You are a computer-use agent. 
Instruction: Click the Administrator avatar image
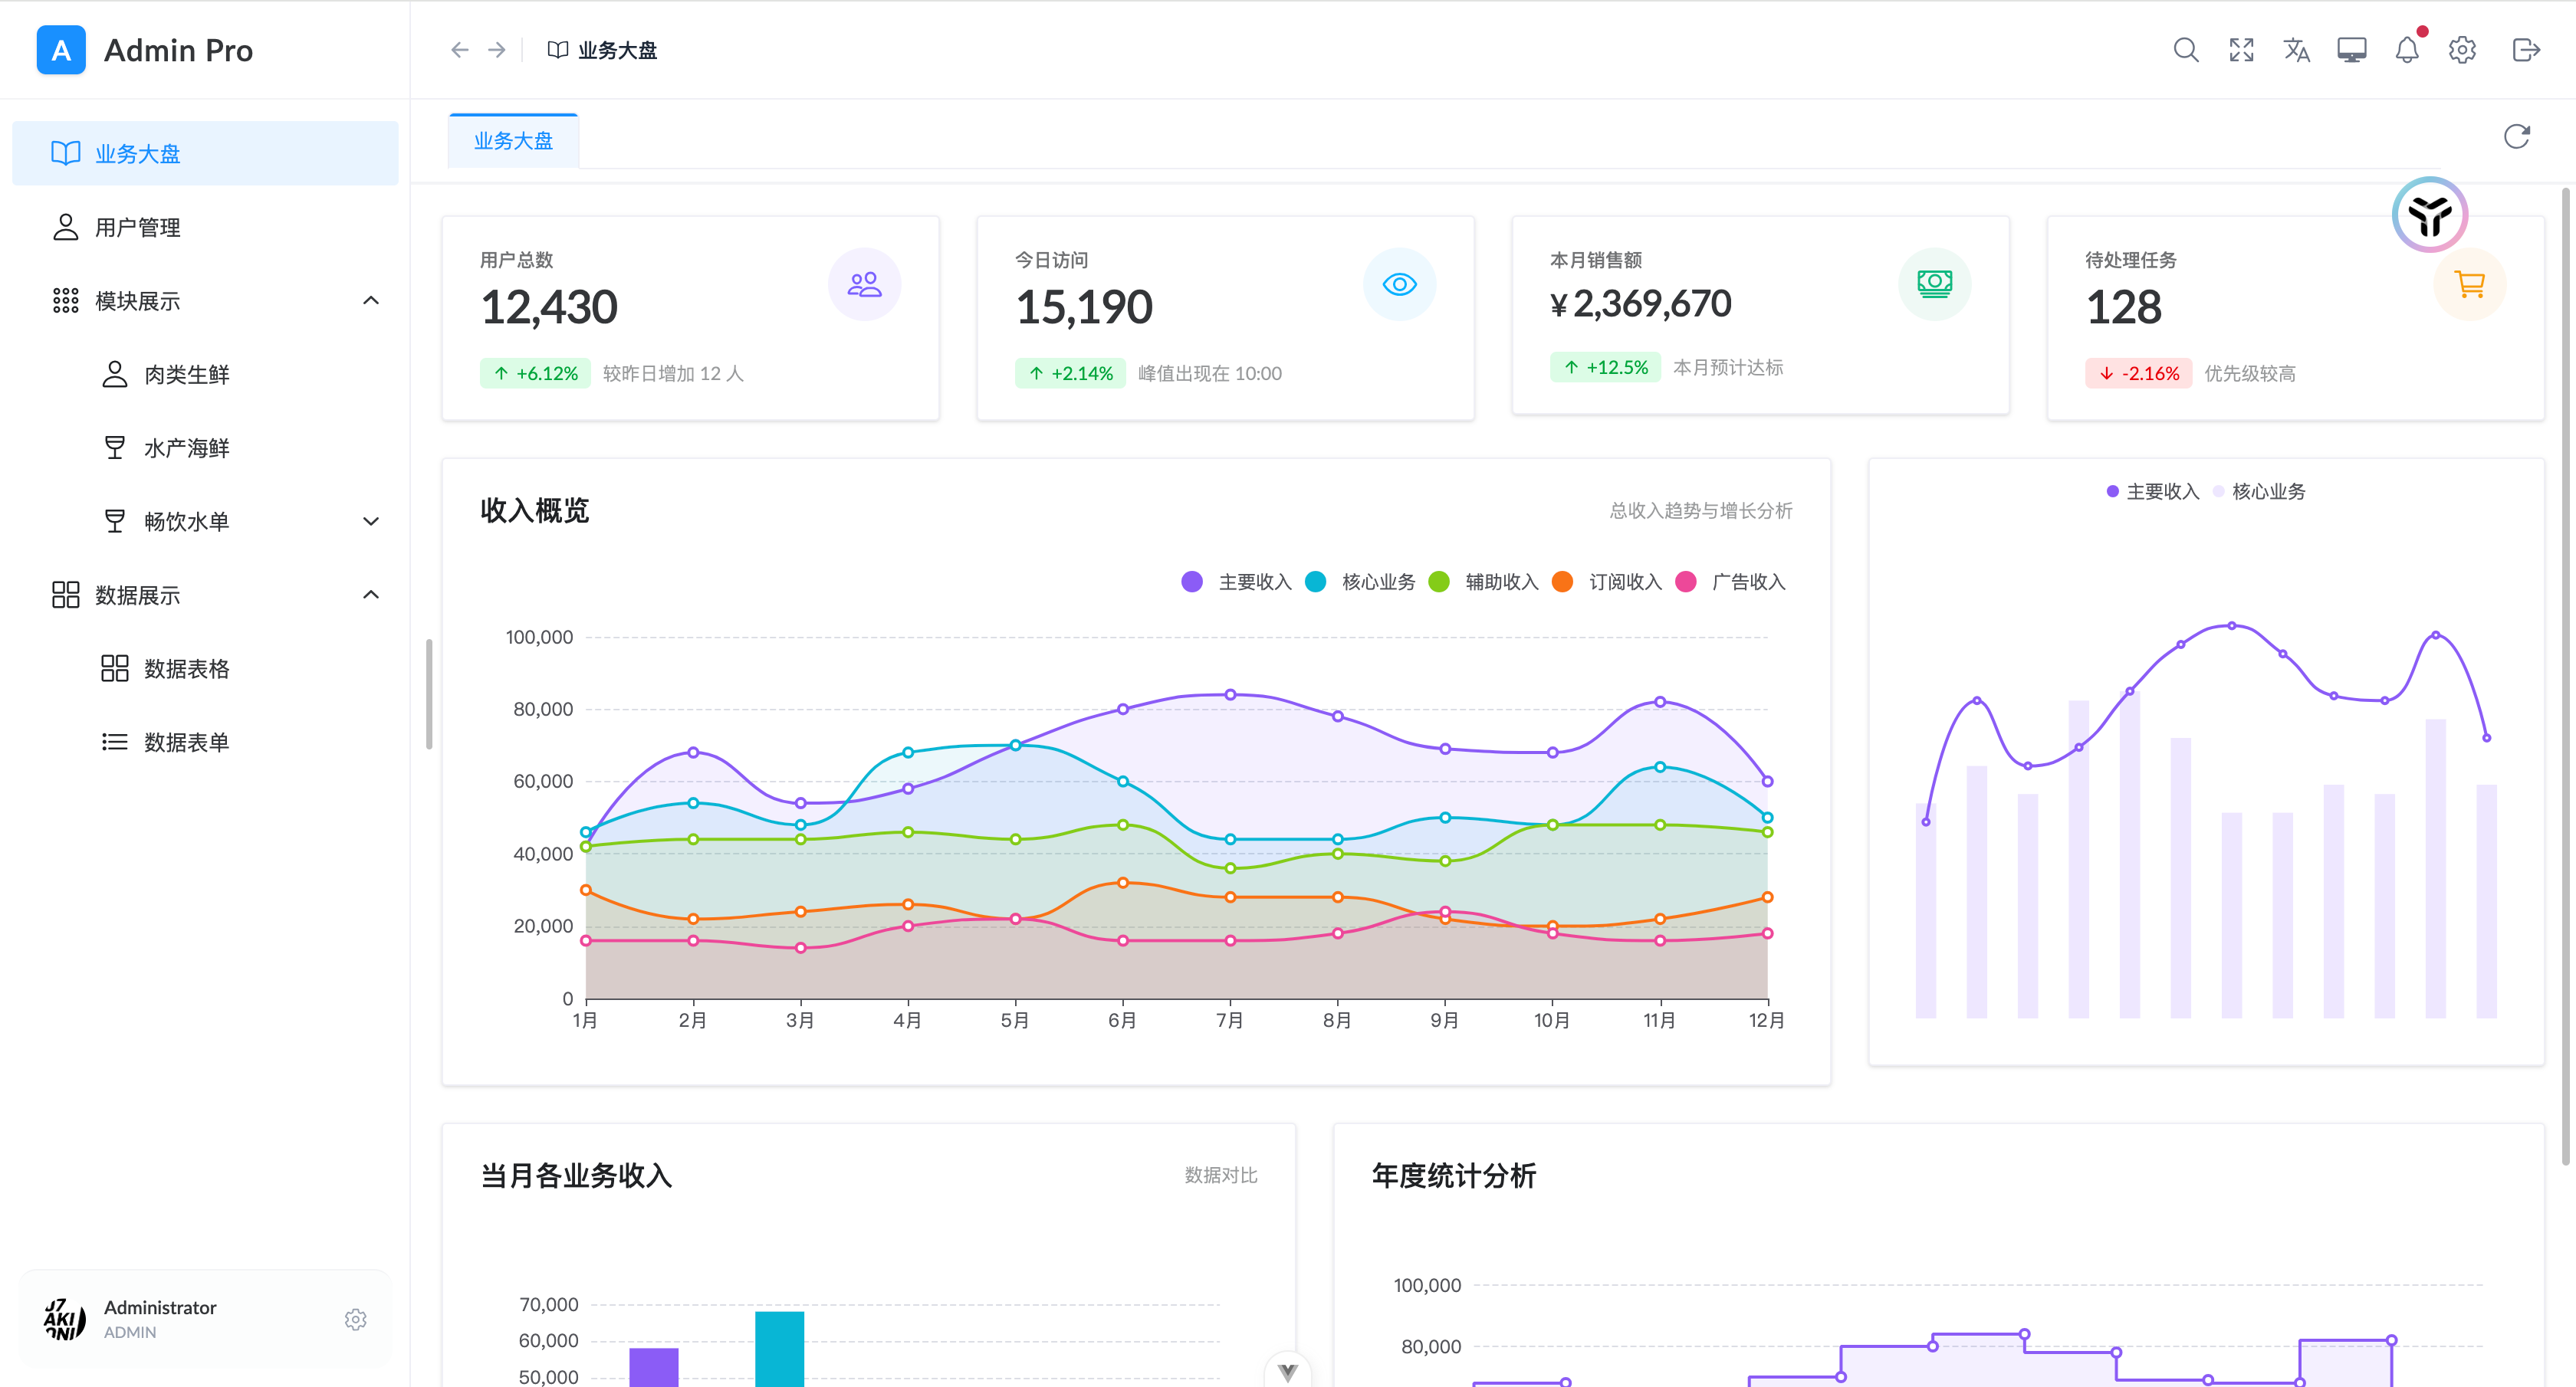[x=65, y=1319]
